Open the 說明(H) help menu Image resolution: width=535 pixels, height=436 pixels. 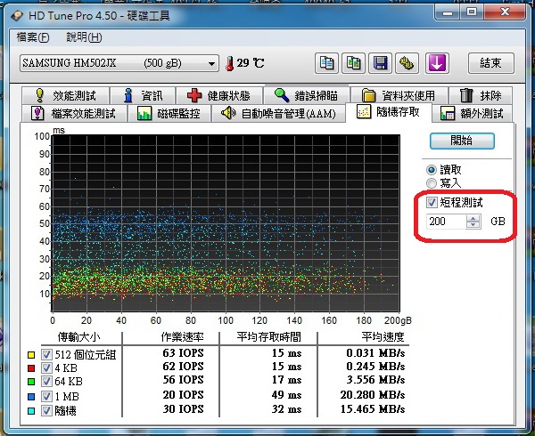(x=84, y=36)
